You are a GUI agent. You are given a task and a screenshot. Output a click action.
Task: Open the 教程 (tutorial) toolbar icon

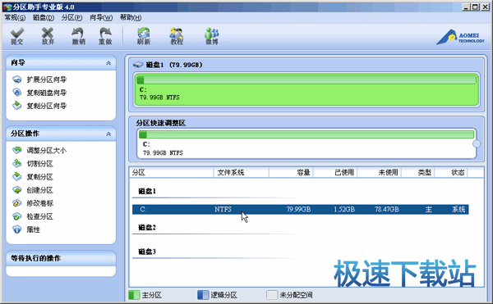click(x=177, y=36)
